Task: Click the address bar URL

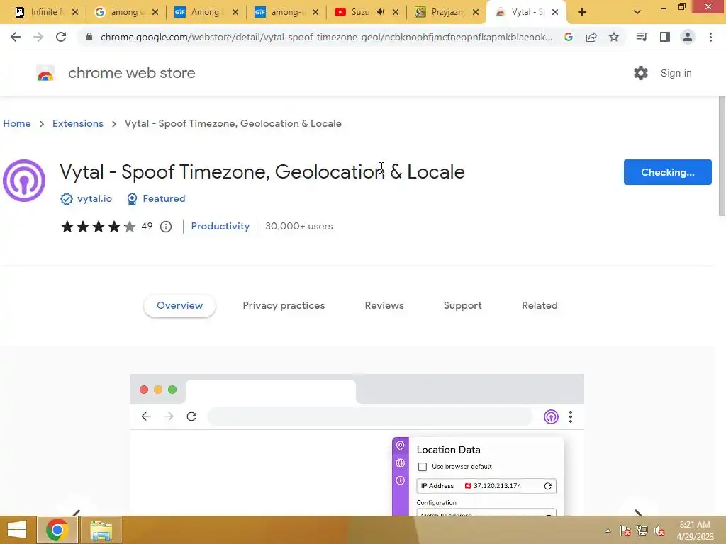Action: click(326, 37)
